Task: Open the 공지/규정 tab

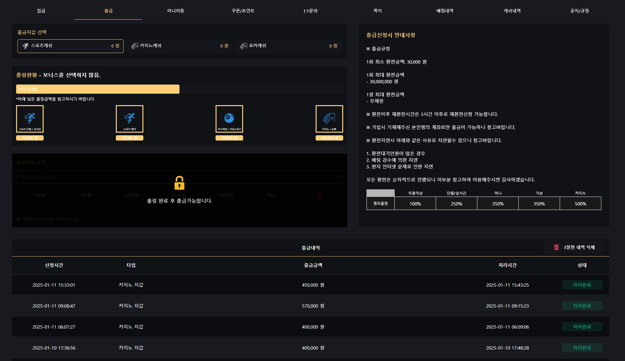Action: [x=579, y=11]
